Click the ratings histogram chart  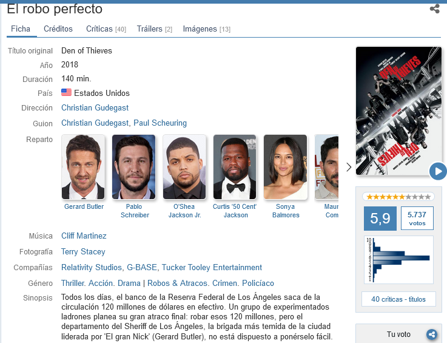point(398,260)
